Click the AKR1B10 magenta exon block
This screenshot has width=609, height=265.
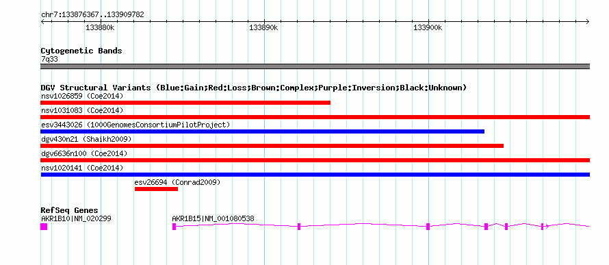(x=44, y=227)
